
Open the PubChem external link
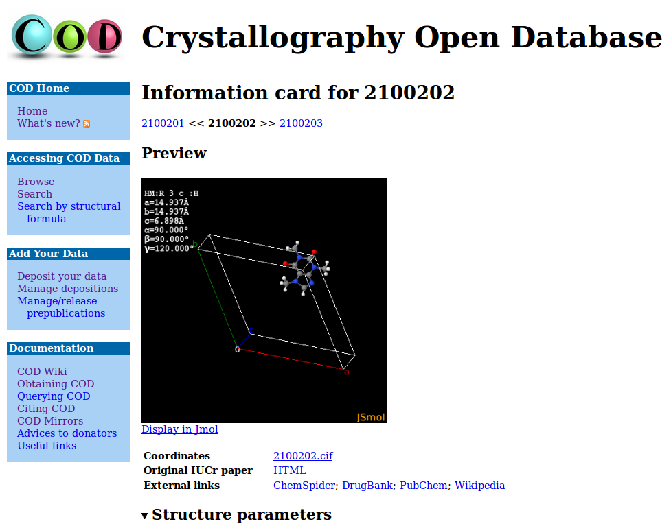tap(423, 486)
